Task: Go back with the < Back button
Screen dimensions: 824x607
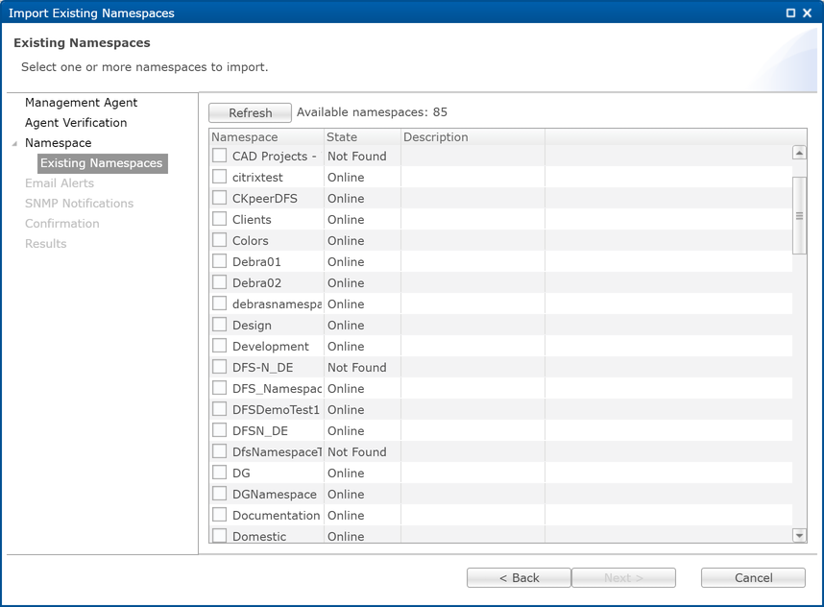Action: [519, 577]
